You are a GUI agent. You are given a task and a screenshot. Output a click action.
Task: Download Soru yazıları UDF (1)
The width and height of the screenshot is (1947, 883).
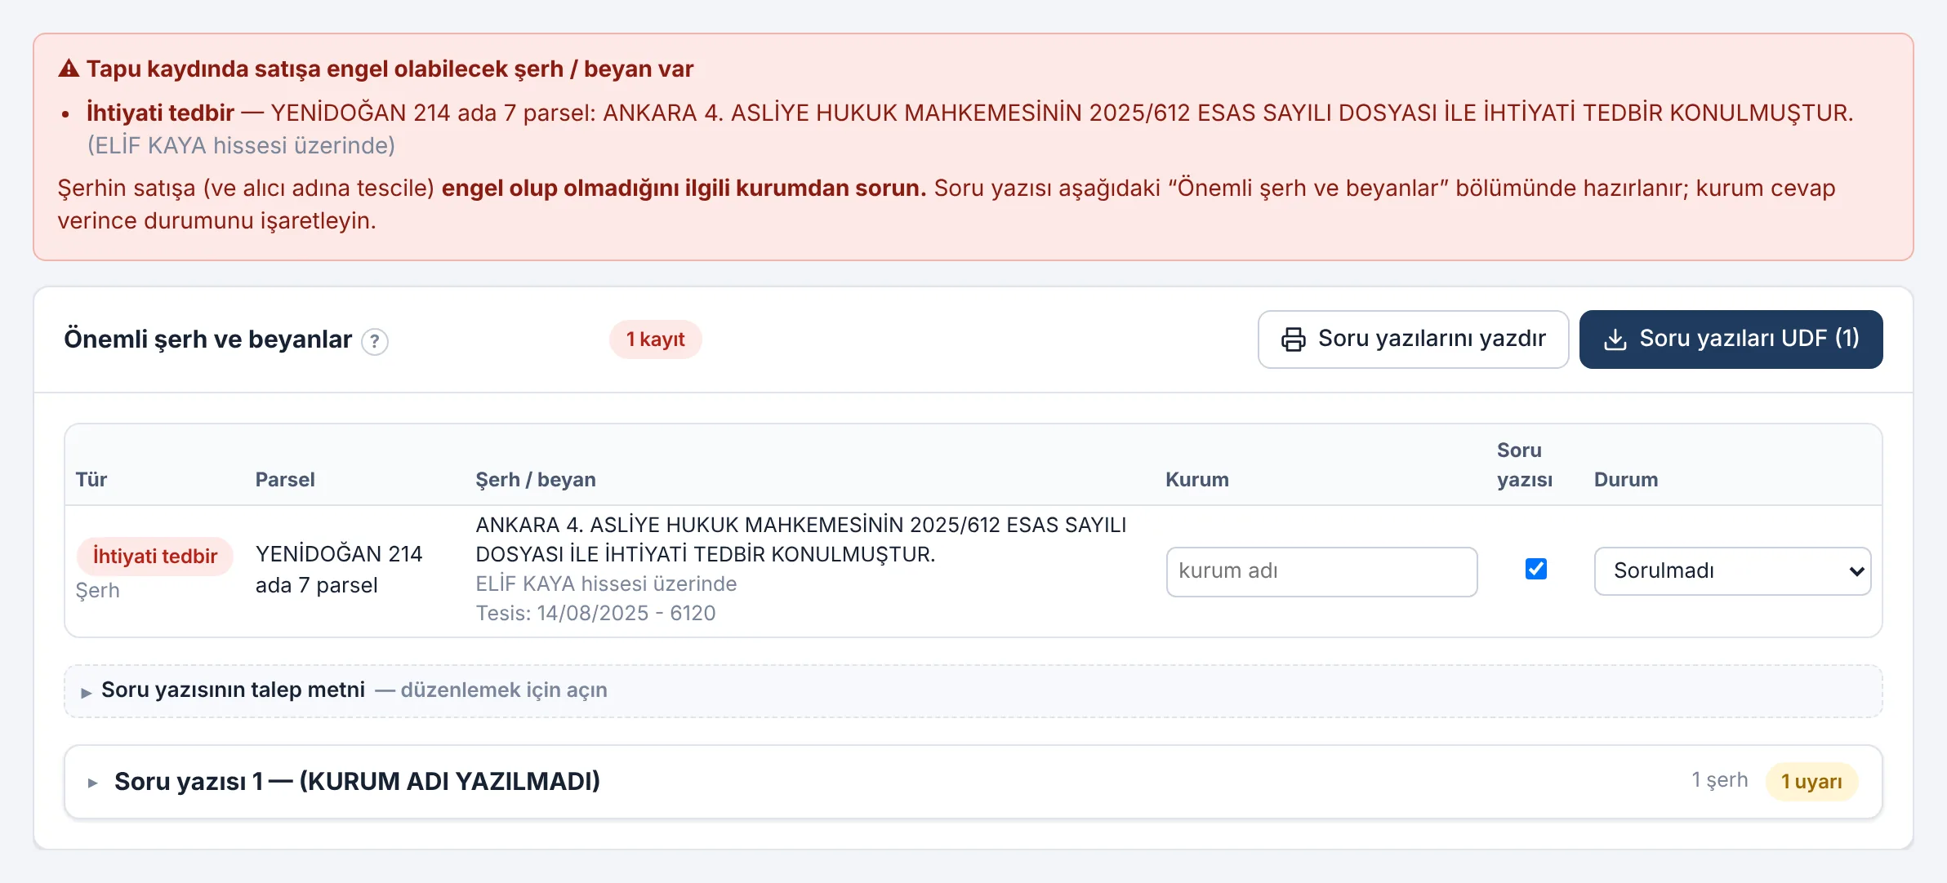click(x=1731, y=339)
